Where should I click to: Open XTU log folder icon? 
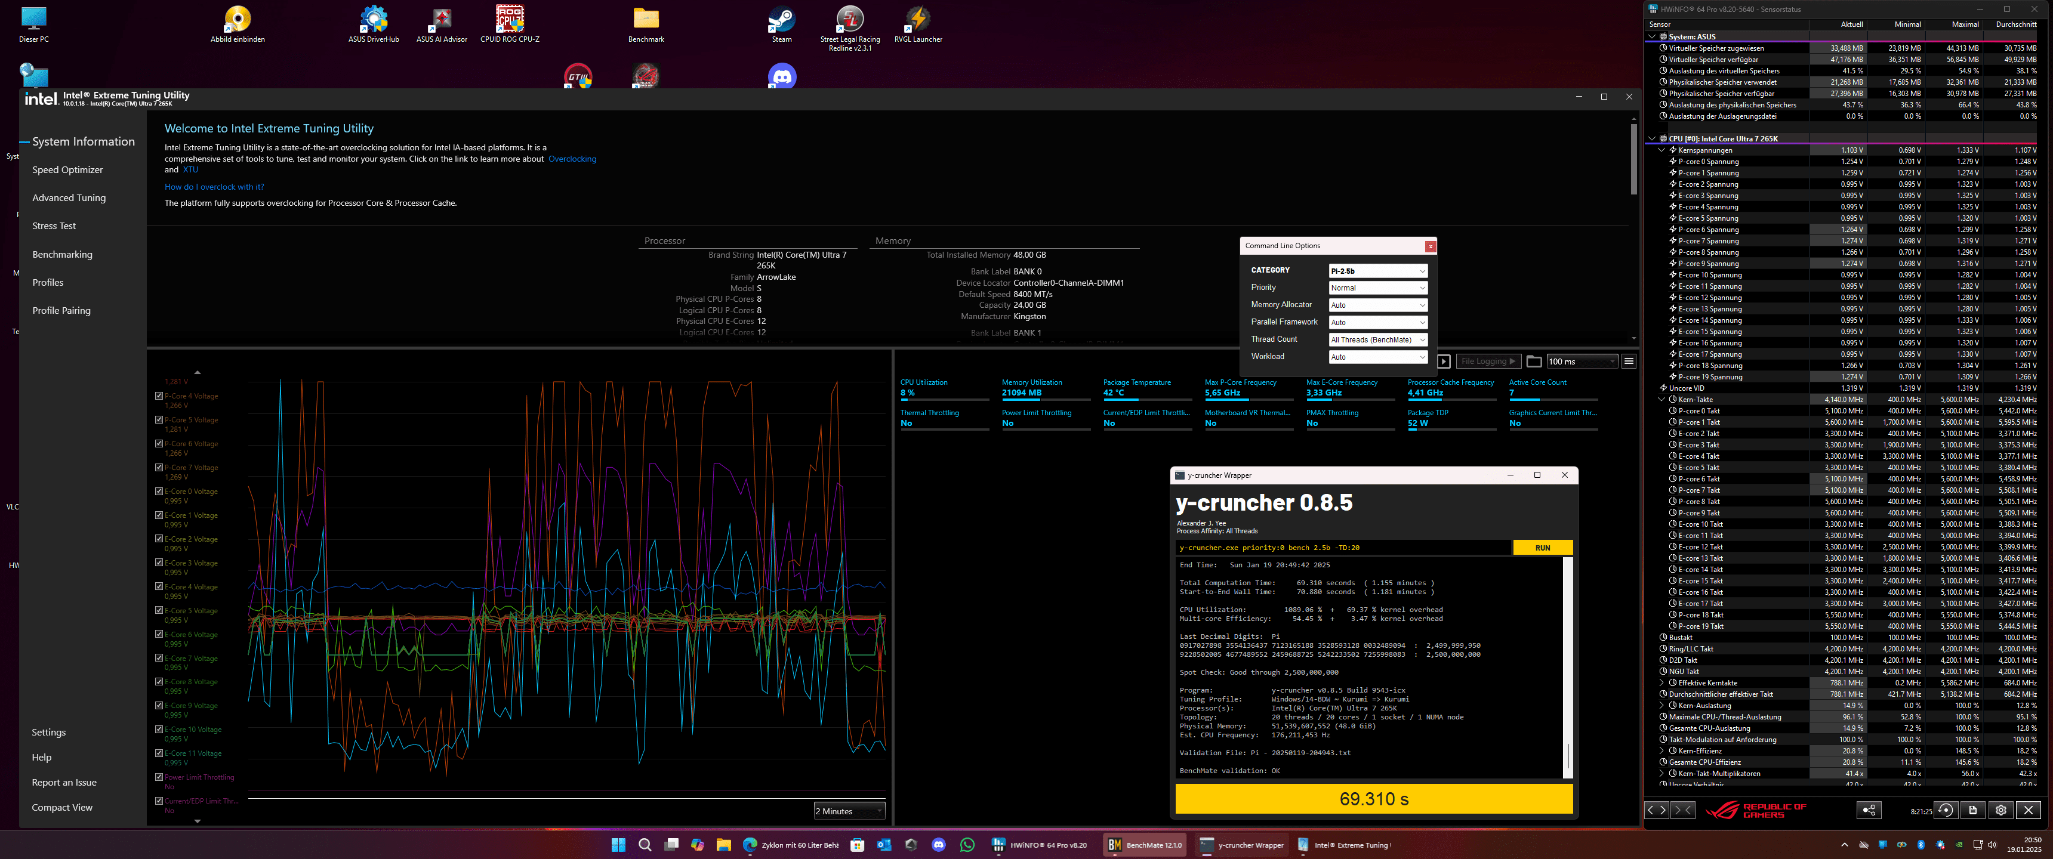[1533, 361]
